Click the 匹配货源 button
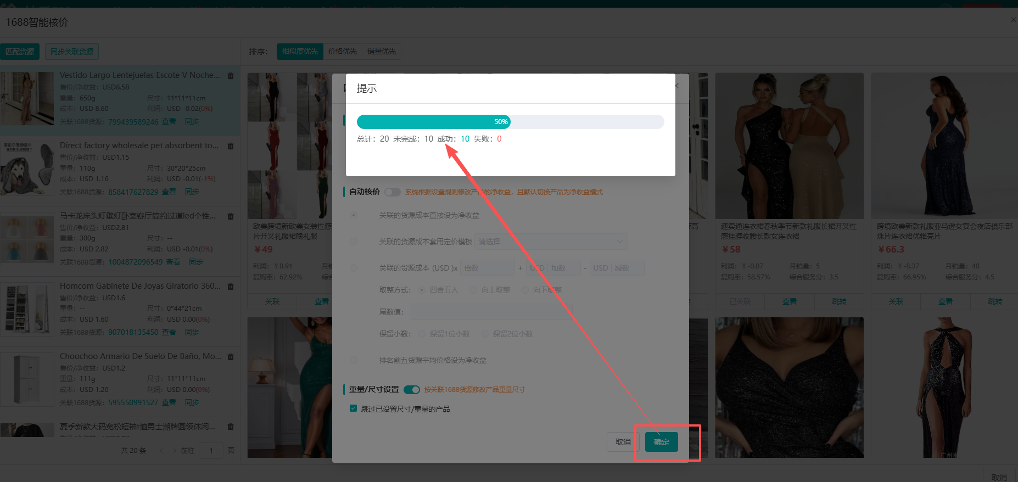 pyautogui.click(x=20, y=52)
